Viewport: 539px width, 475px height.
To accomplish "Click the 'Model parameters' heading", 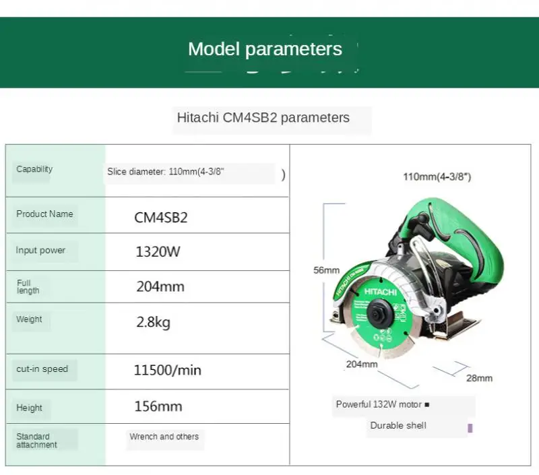I will coord(265,49).
